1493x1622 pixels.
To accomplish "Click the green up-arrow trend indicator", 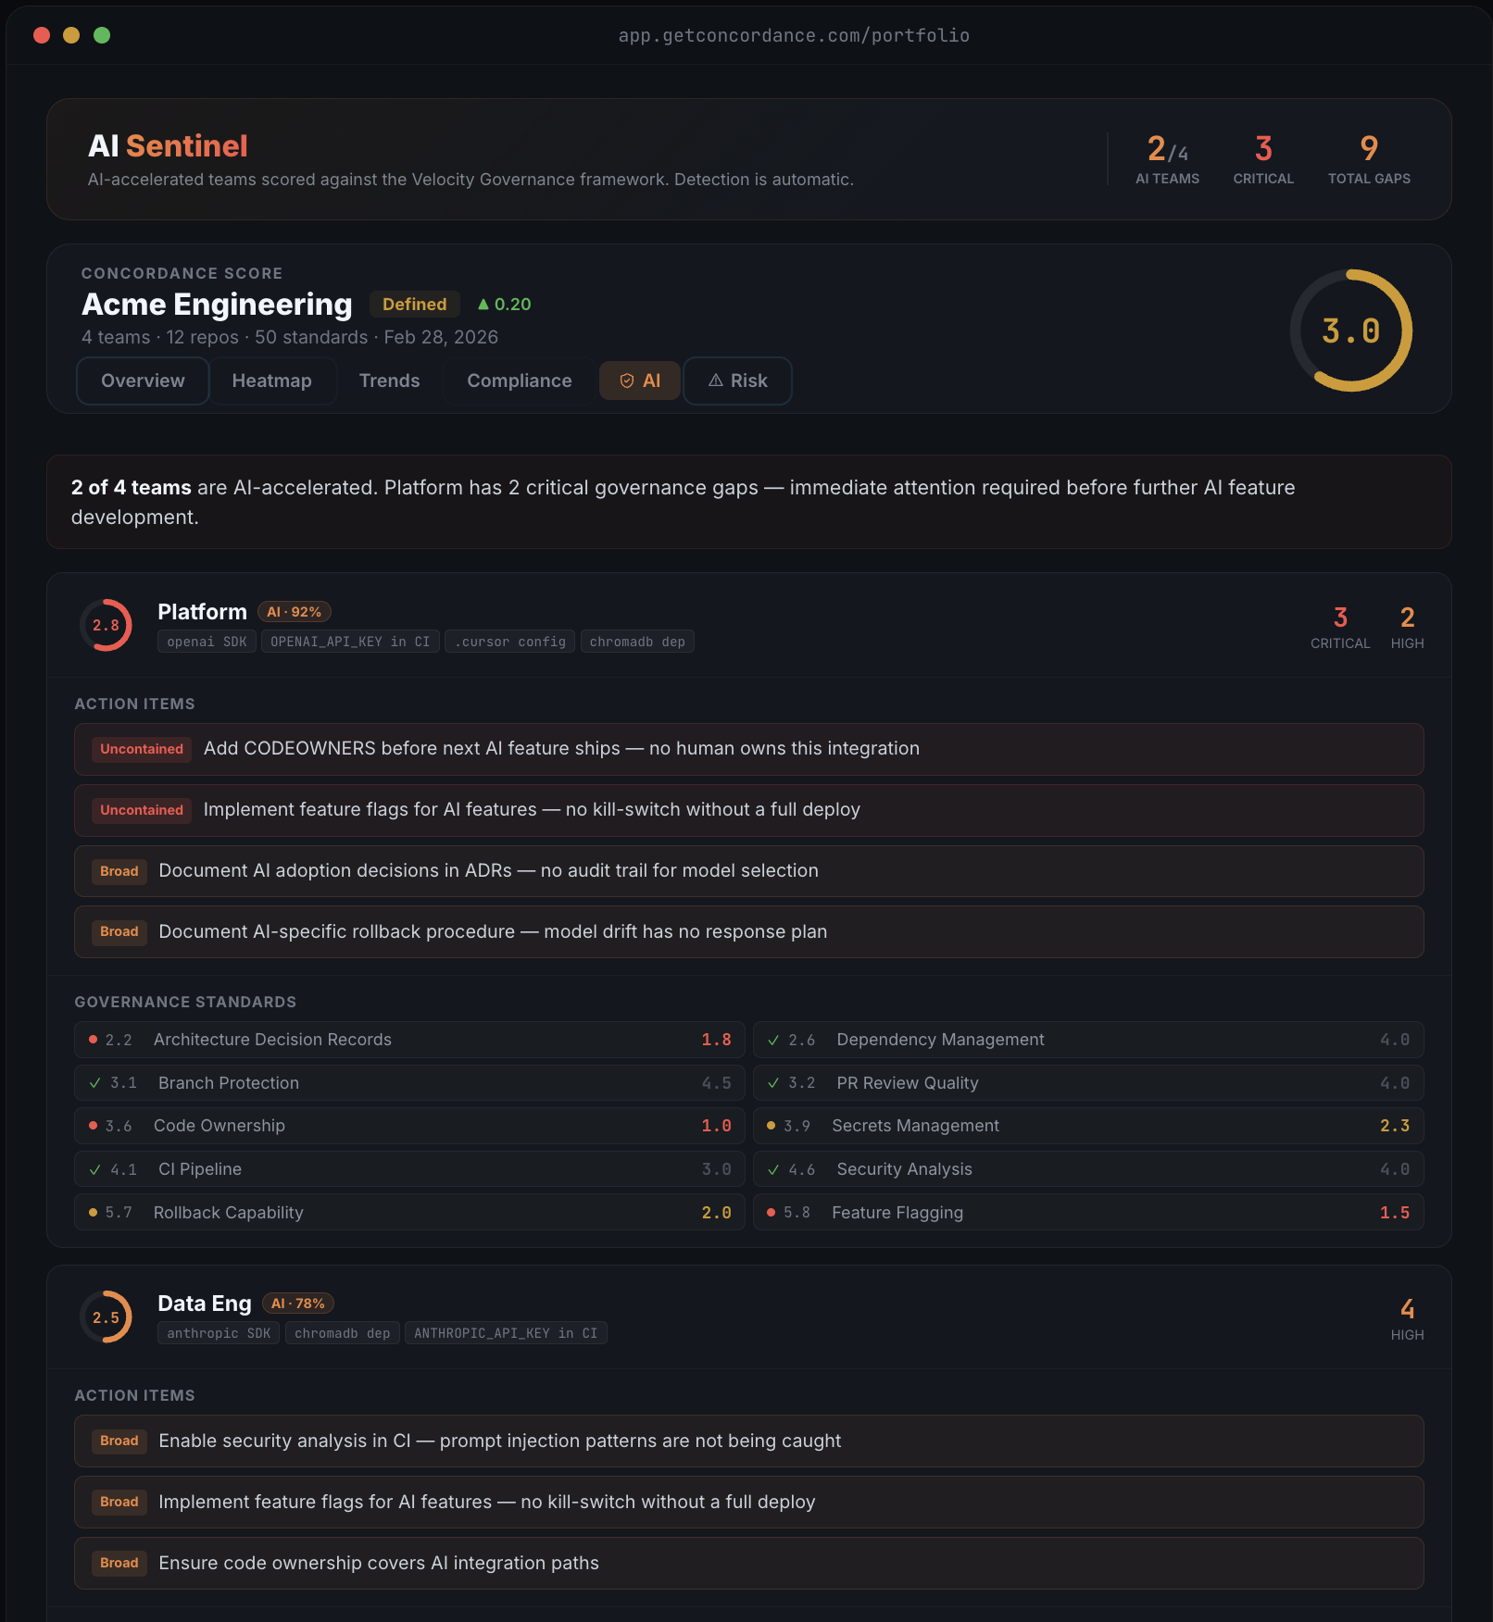I will pyautogui.click(x=483, y=304).
